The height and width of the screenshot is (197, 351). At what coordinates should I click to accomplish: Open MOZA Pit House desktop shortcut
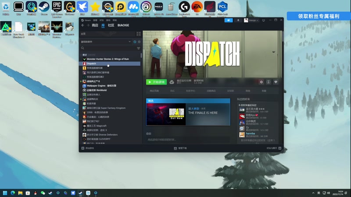tap(159, 9)
